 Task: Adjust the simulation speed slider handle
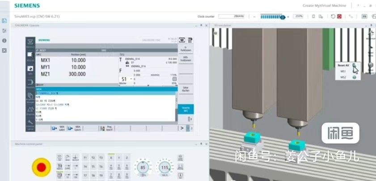pos(283,17)
